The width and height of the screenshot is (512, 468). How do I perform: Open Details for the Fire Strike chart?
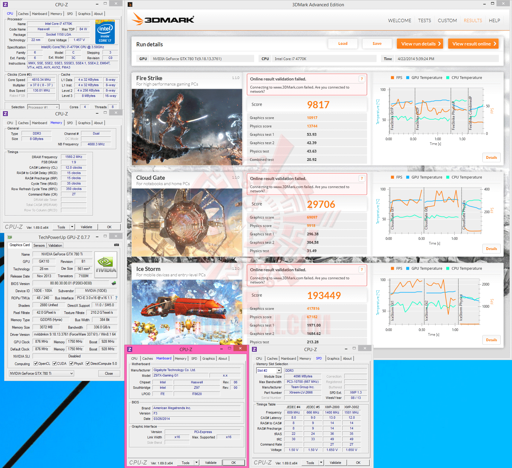pos(491,158)
